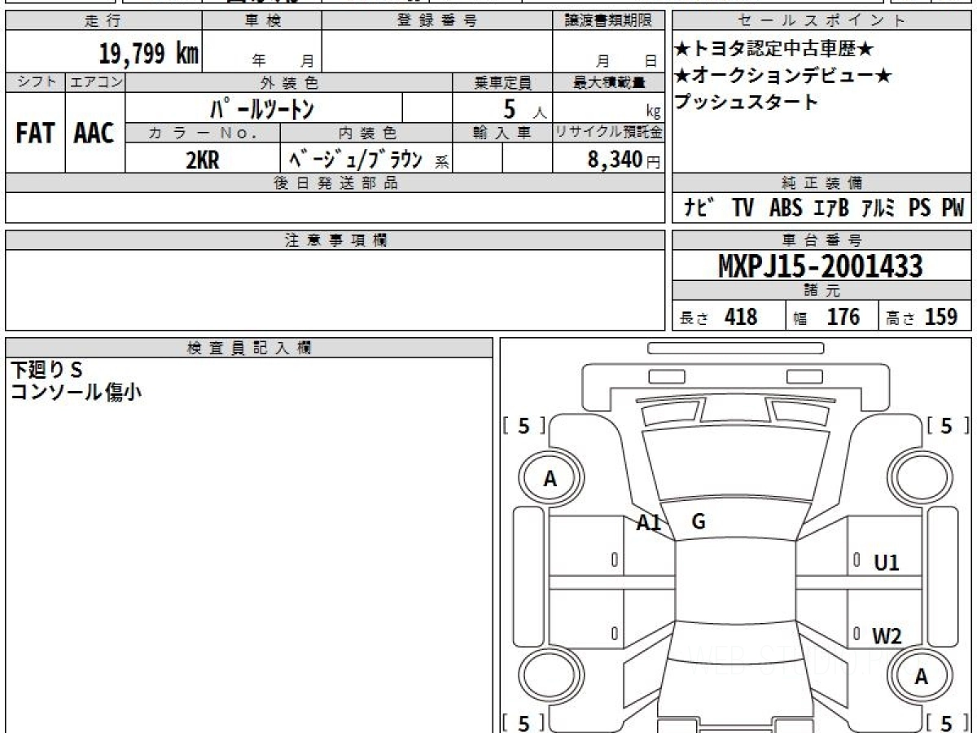Click the リサイクル預託金 header cell
Viewport: 977px width, 733px height.
(609, 132)
